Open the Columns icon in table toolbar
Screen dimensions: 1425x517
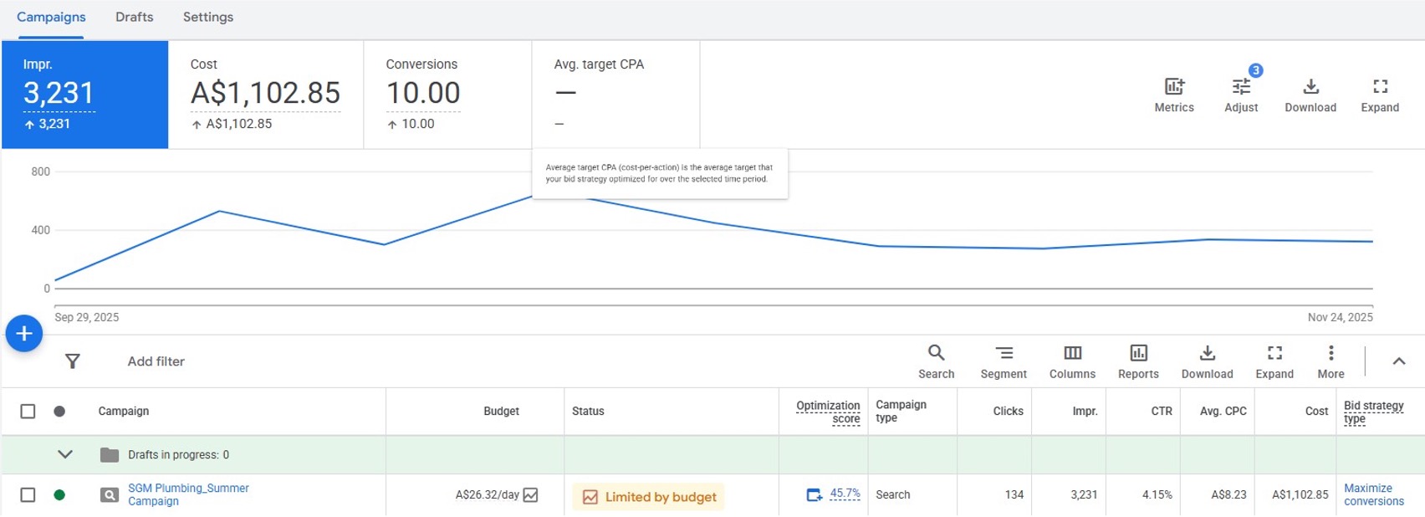click(x=1072, y=353)
